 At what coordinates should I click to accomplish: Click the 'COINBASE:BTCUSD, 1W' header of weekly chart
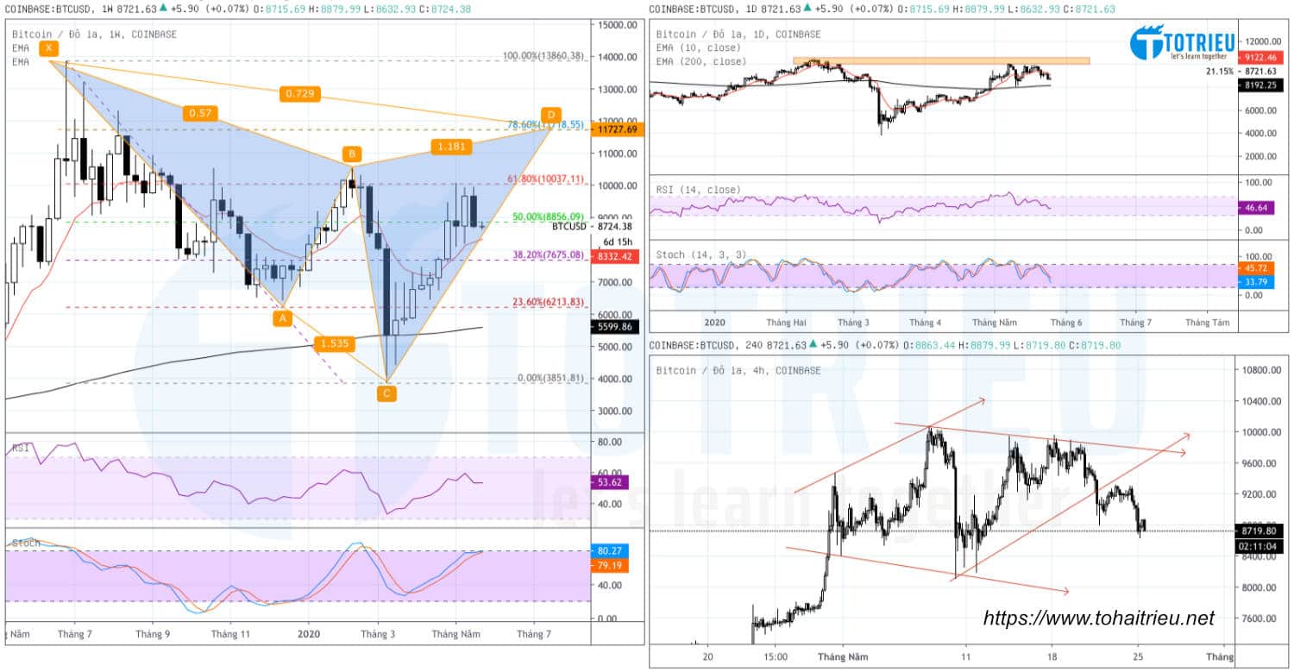[x=57, y=8]
